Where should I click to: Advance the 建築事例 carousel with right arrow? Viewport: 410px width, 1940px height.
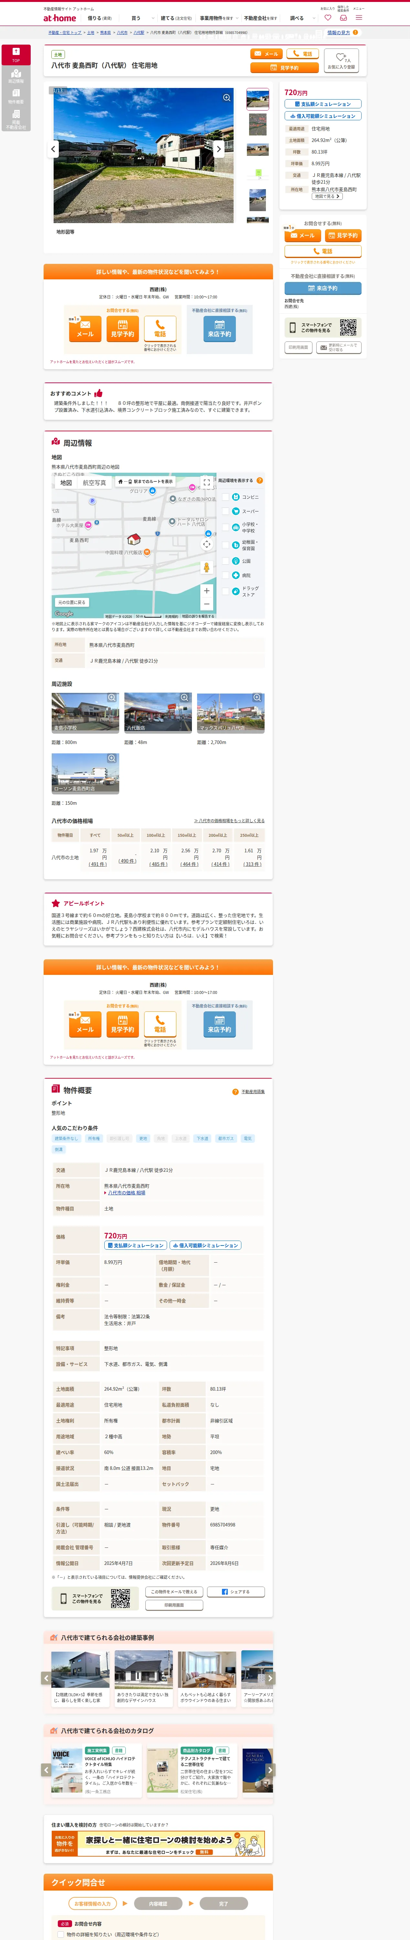click(x=270, y=1678)
